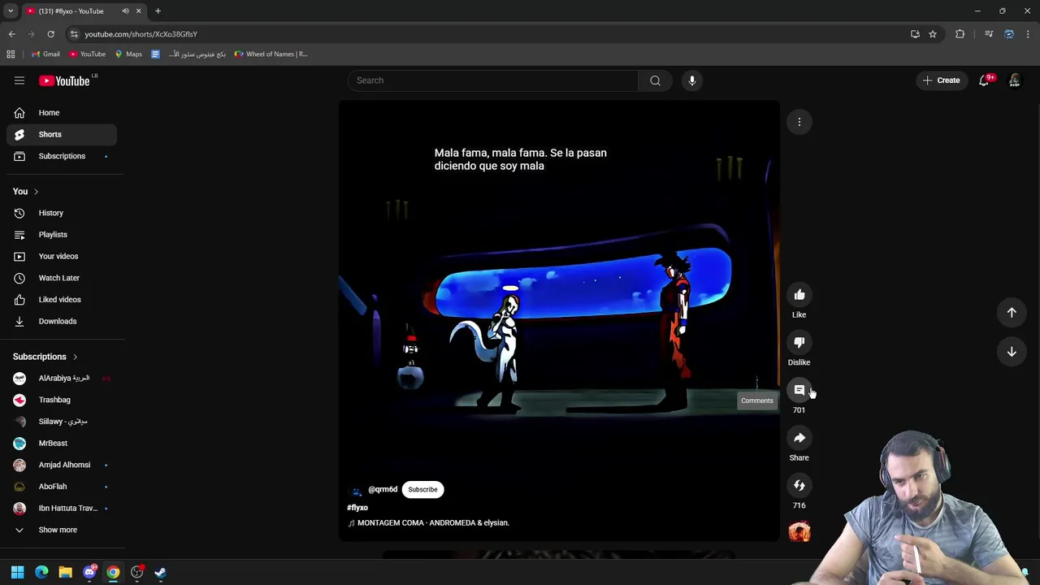Viewport: 1040px width, 585px height.
Task: Open the MrBeast channel subscription
Action: coord(62,444)
